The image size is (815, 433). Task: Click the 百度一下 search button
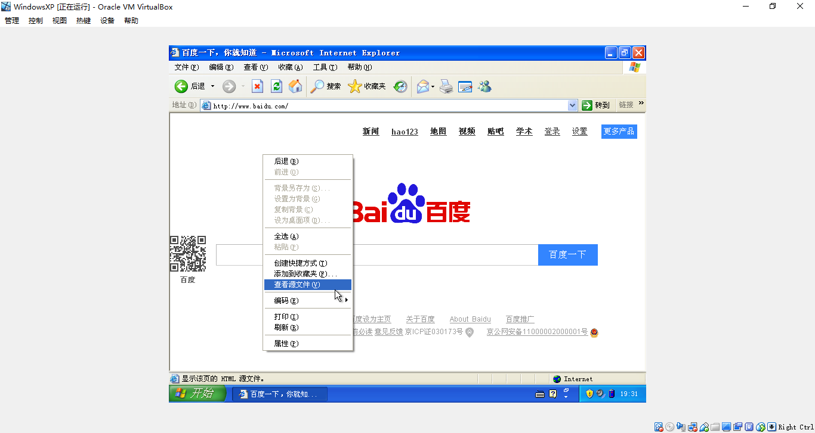(x=567, y=254)
